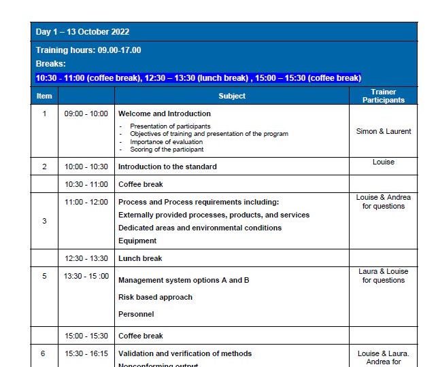Click 'Externally provided processes, products, and services'

[x=214, y=215]
